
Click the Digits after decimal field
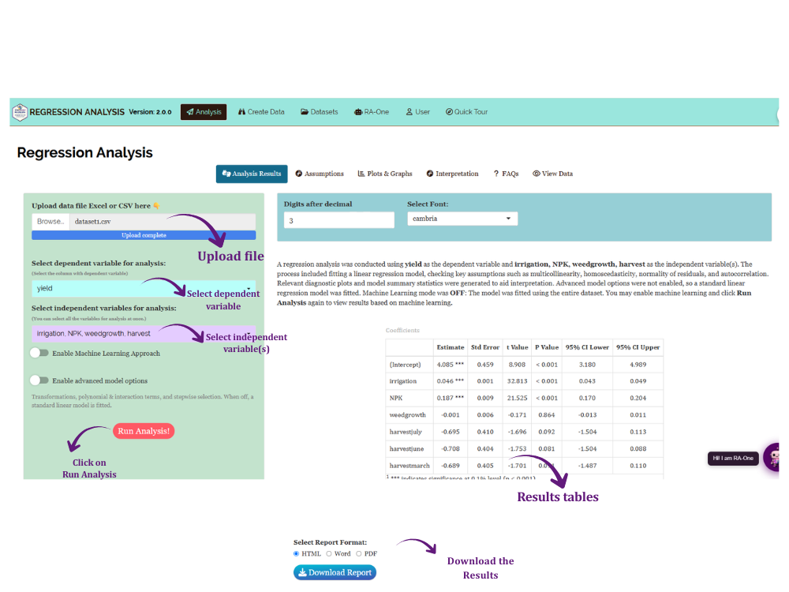(x=339, y=220)
